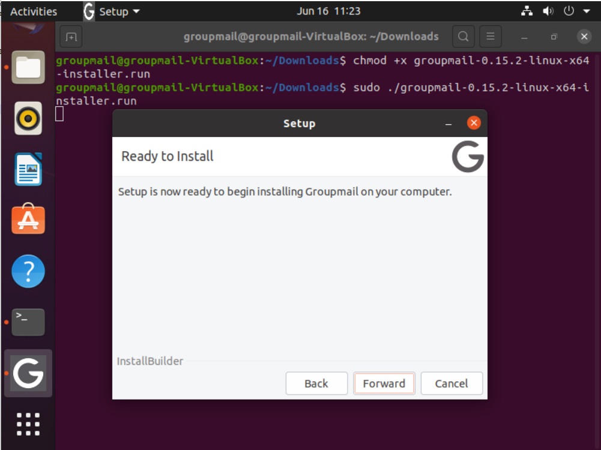Click the Terminal title groupmail@groupmail-VirtualBox

[x=311, y=37]
